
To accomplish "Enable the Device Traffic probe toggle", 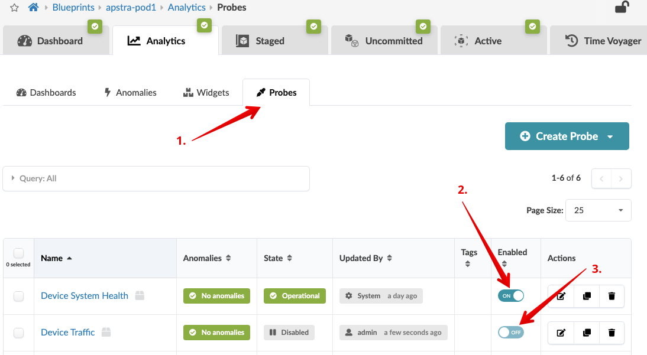I will click(x=511, y=333).
